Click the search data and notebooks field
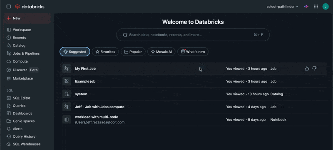This screenshot has width=333, height=150. pyautogui.click(x=193, y=35)
